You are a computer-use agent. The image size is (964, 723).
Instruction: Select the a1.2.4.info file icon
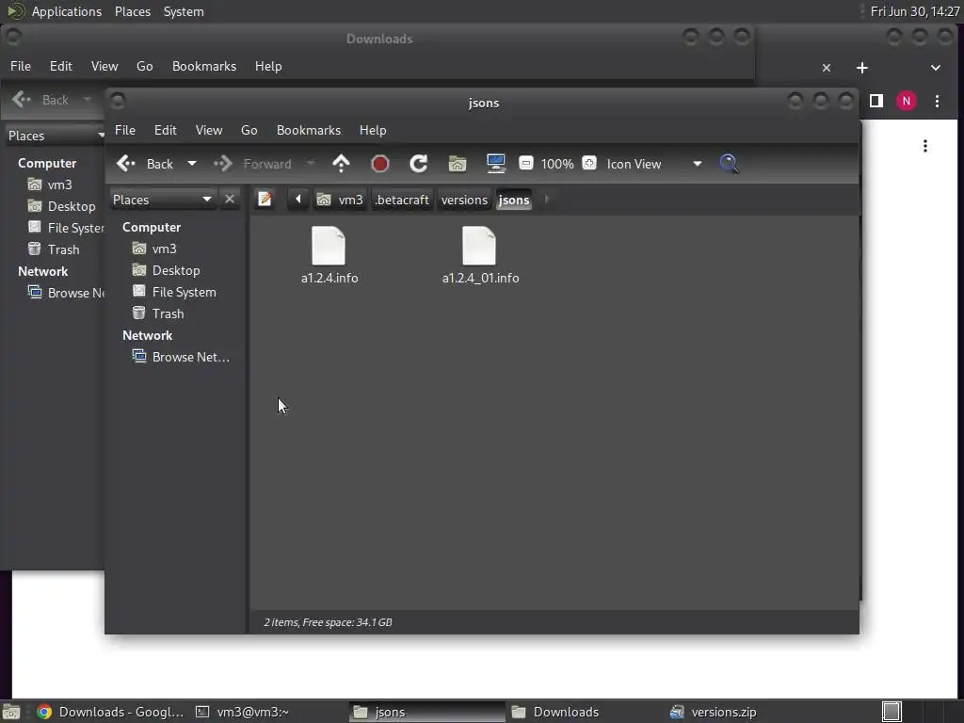pos(329,246)
